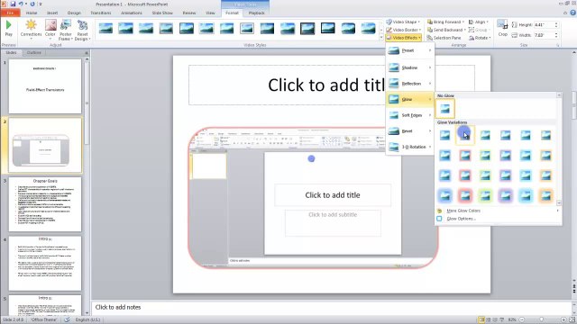Open Corrections dropdown
The height and width of the screenshot is (324, 577).
[31, 30]
